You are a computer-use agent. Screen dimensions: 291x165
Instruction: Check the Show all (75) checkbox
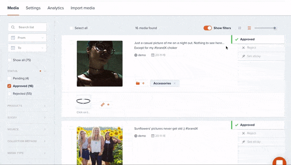point(9,60)
